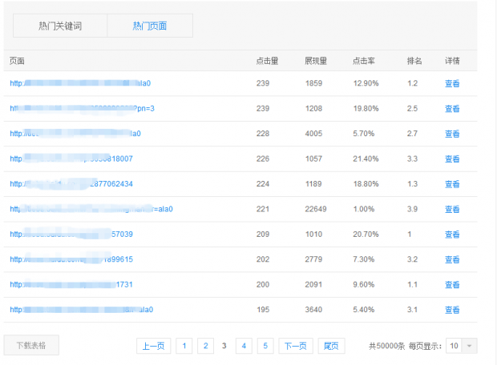Go to next page with 下一页
This screenshot has height=365, width=497.
click(296, 346)
